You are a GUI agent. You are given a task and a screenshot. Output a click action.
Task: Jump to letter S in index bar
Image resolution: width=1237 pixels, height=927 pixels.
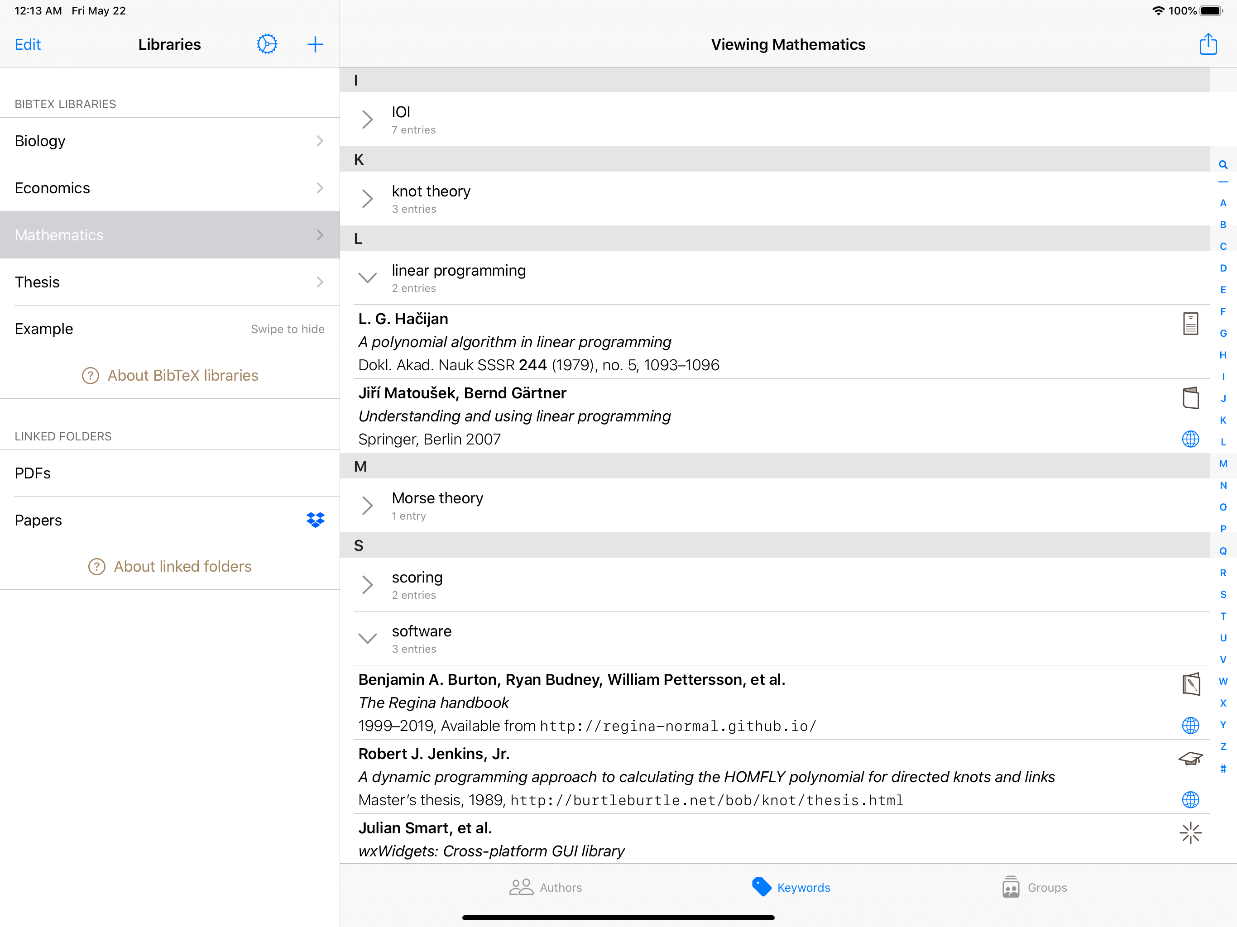tap(1223, 594)
